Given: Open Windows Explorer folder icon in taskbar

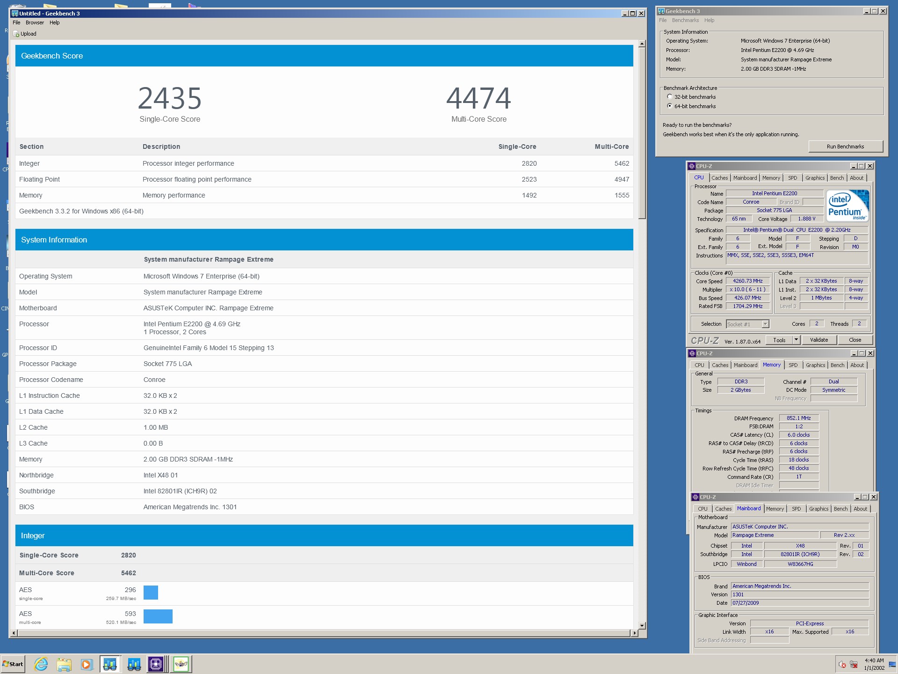Looking at the screenshot, I should (64, 664).
